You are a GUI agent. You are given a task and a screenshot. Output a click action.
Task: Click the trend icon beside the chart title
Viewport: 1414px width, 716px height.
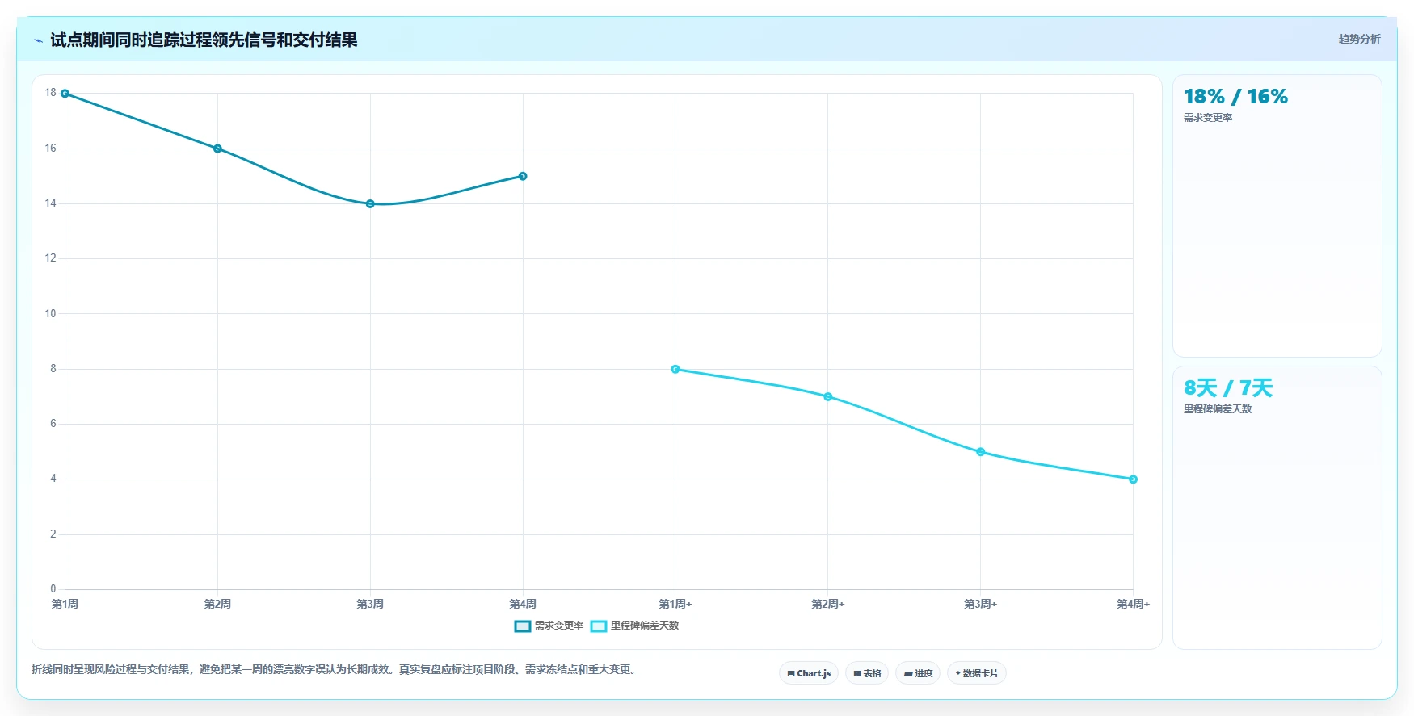pos(38,40)
